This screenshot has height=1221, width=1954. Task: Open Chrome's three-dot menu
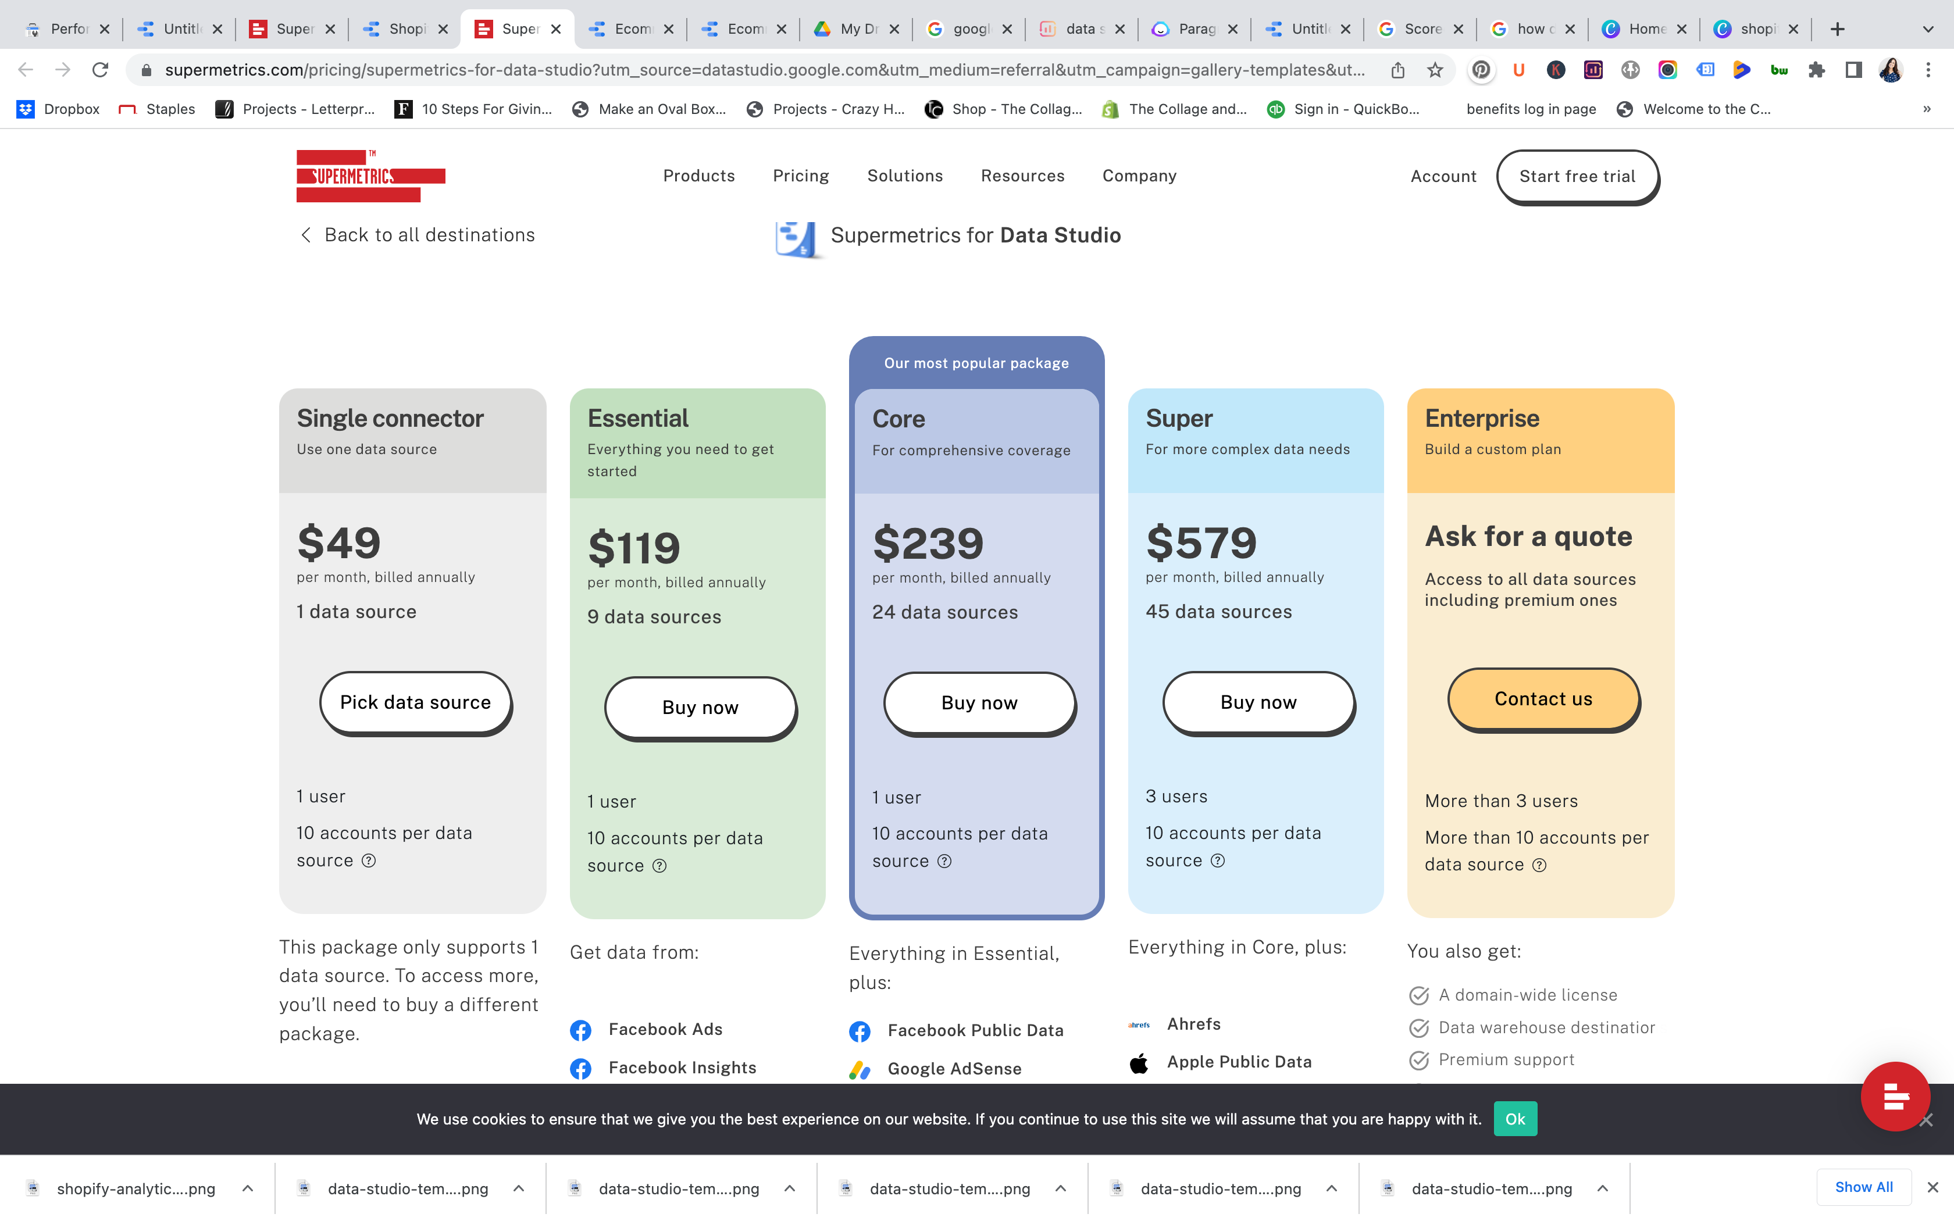(1928, 70)
